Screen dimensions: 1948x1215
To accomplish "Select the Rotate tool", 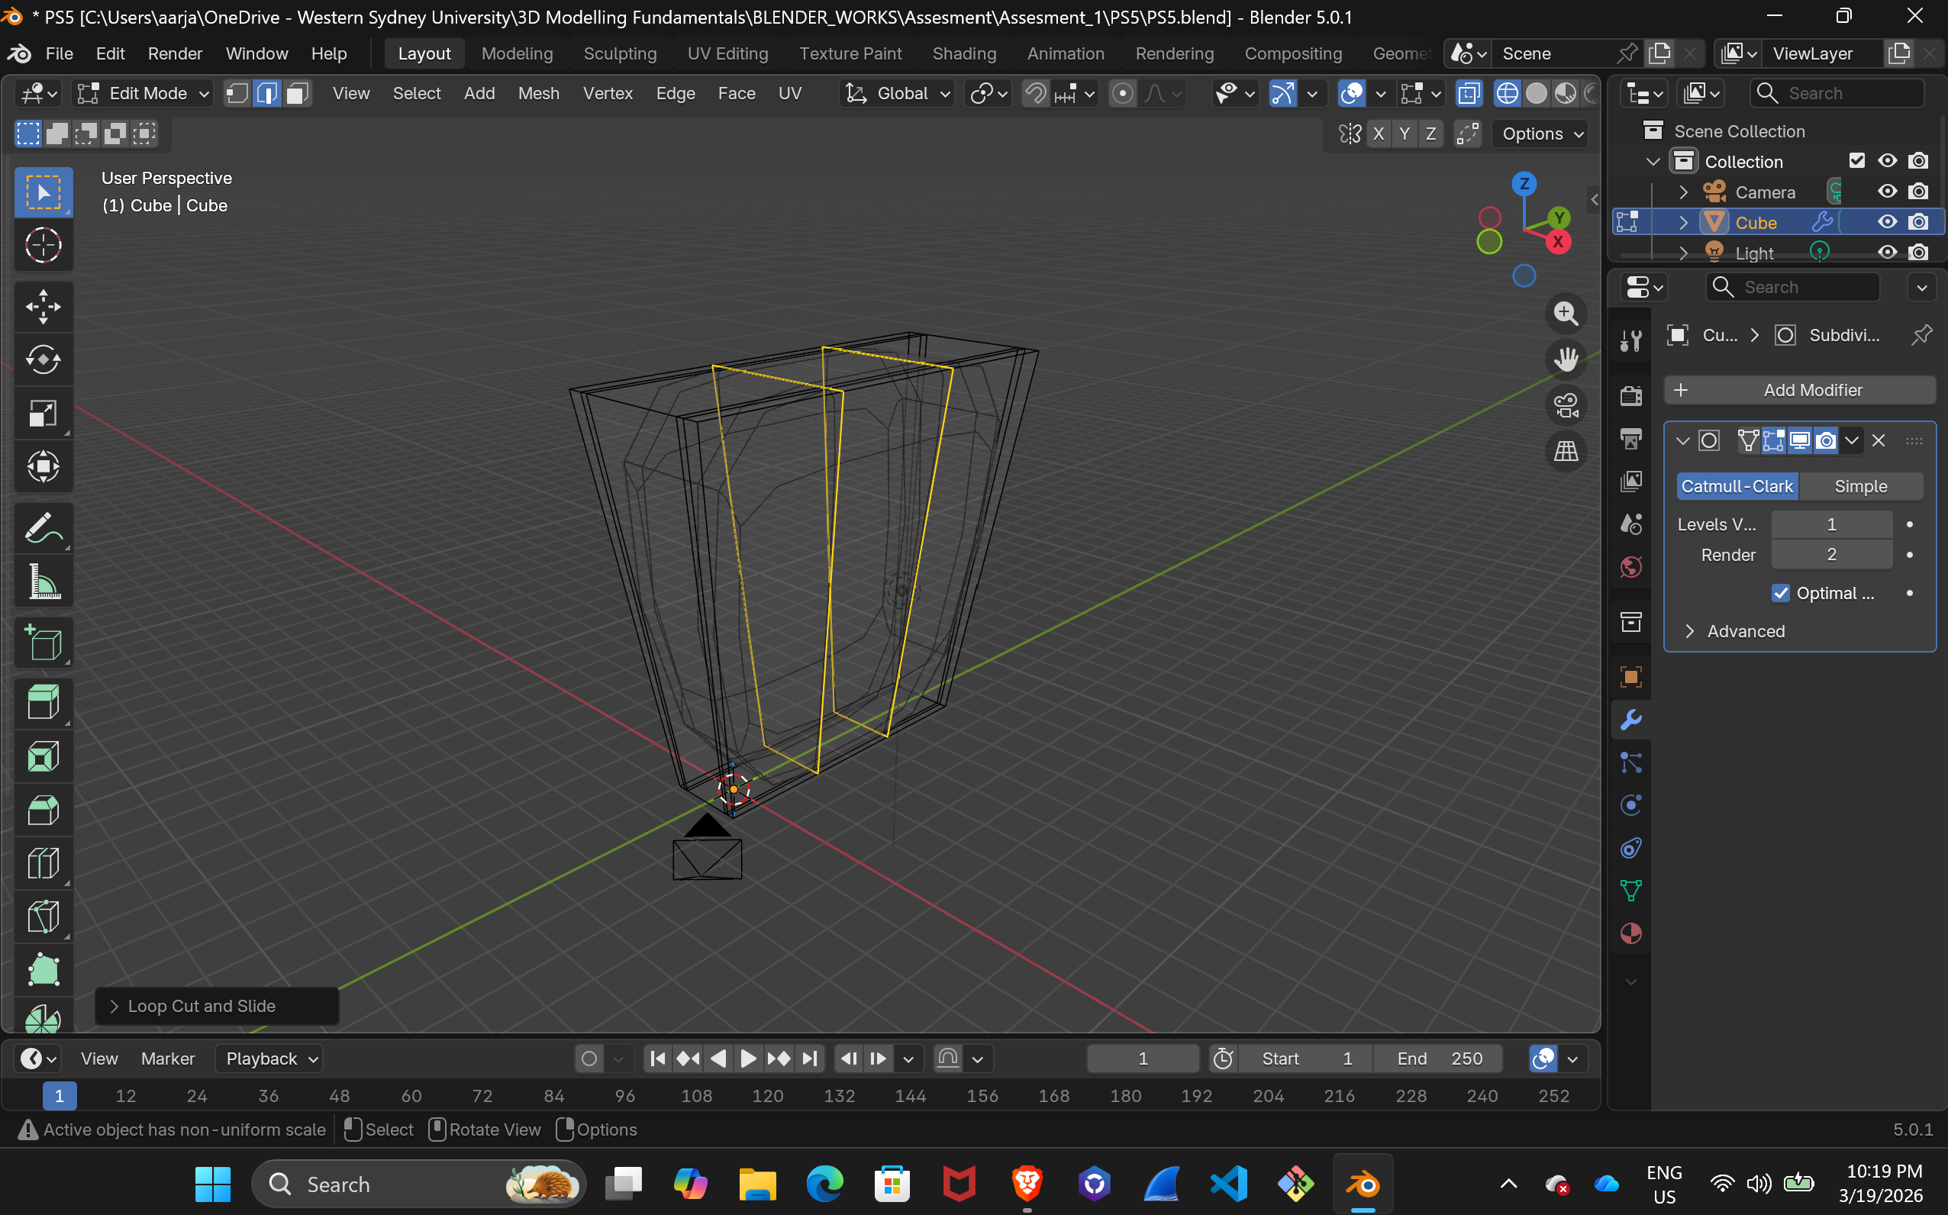I will pos(43,359).
